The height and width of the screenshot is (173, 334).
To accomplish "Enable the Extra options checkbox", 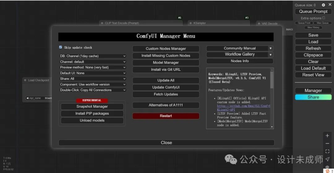I will point(324,18).
